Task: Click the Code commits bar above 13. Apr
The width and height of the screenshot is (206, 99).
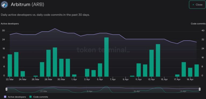Action: point(152,63)
